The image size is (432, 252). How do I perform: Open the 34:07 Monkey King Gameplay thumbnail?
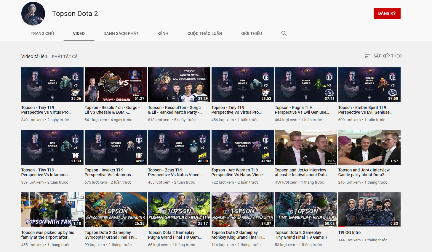(243, 210)
